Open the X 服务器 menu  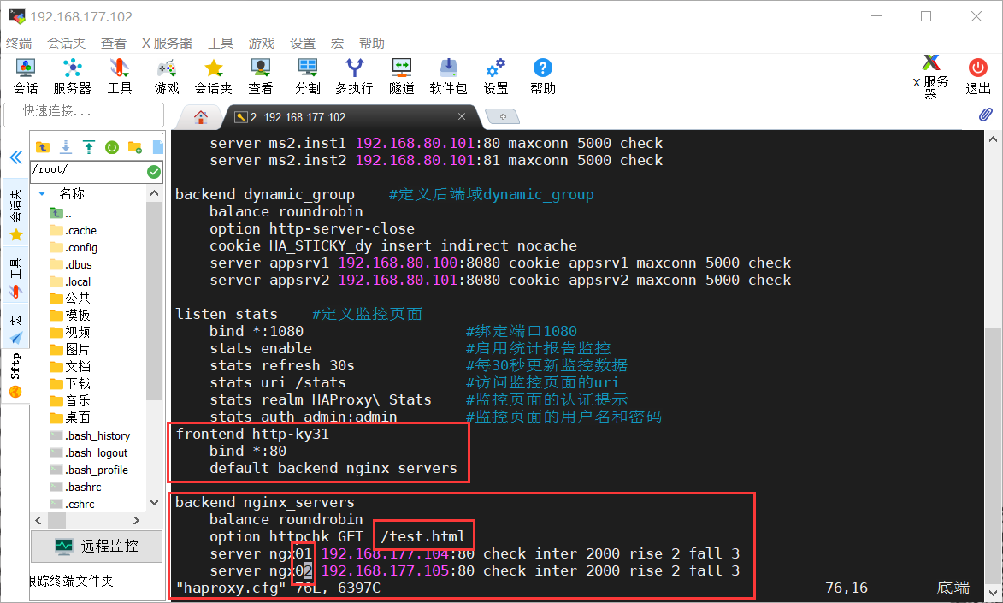(x=167, y=43)
